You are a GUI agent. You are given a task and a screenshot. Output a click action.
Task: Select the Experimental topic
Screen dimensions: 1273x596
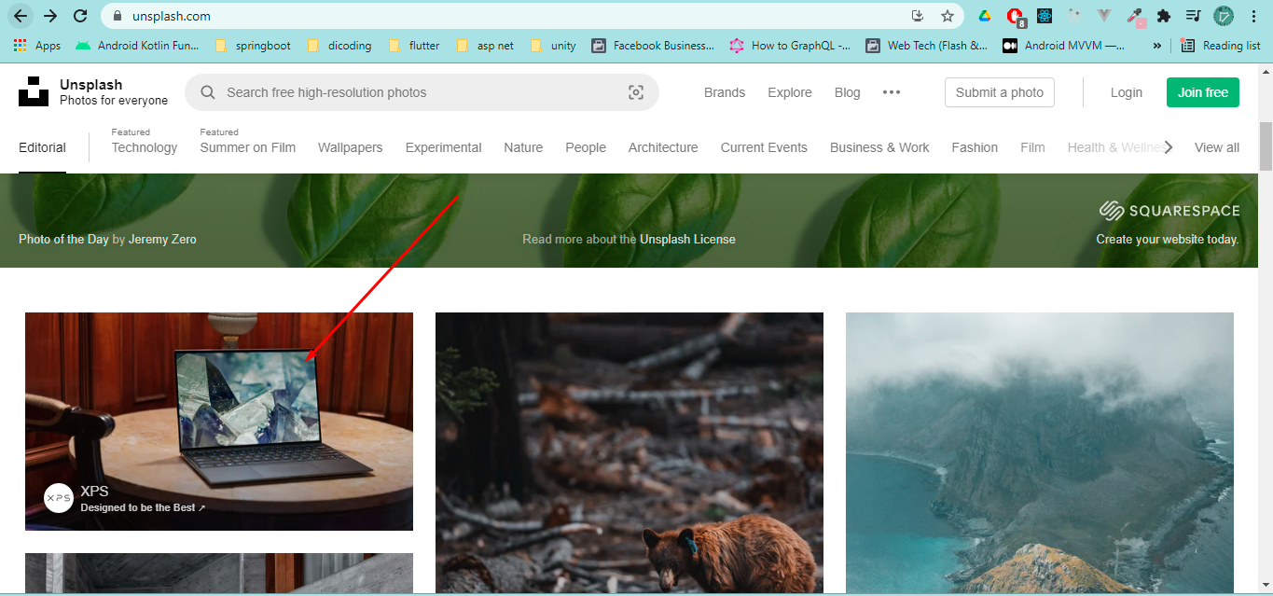coord(444,147)
